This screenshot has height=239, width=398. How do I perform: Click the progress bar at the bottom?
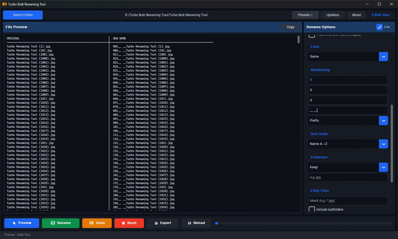[303, 223]
